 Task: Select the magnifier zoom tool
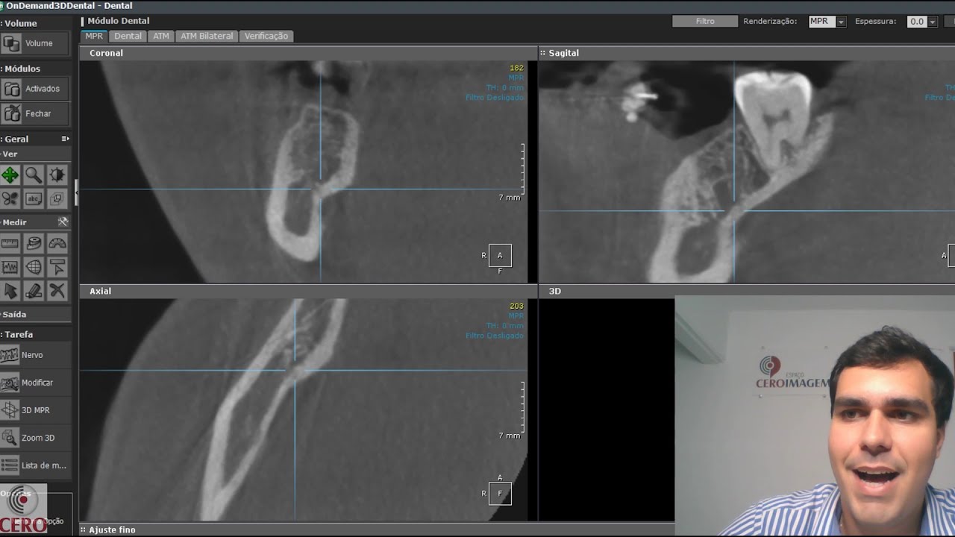34,175
